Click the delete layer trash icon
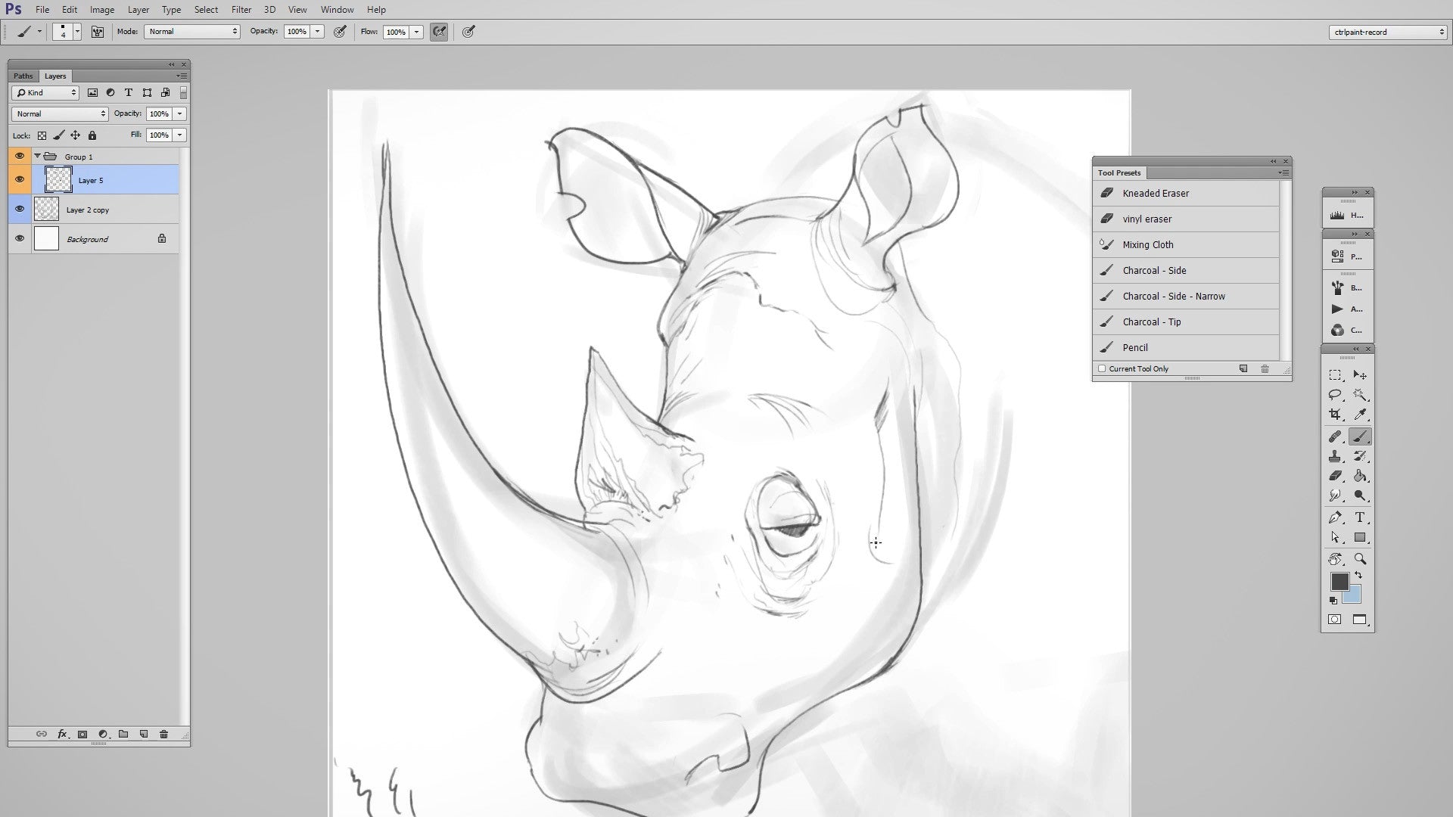 pos(164,734)
